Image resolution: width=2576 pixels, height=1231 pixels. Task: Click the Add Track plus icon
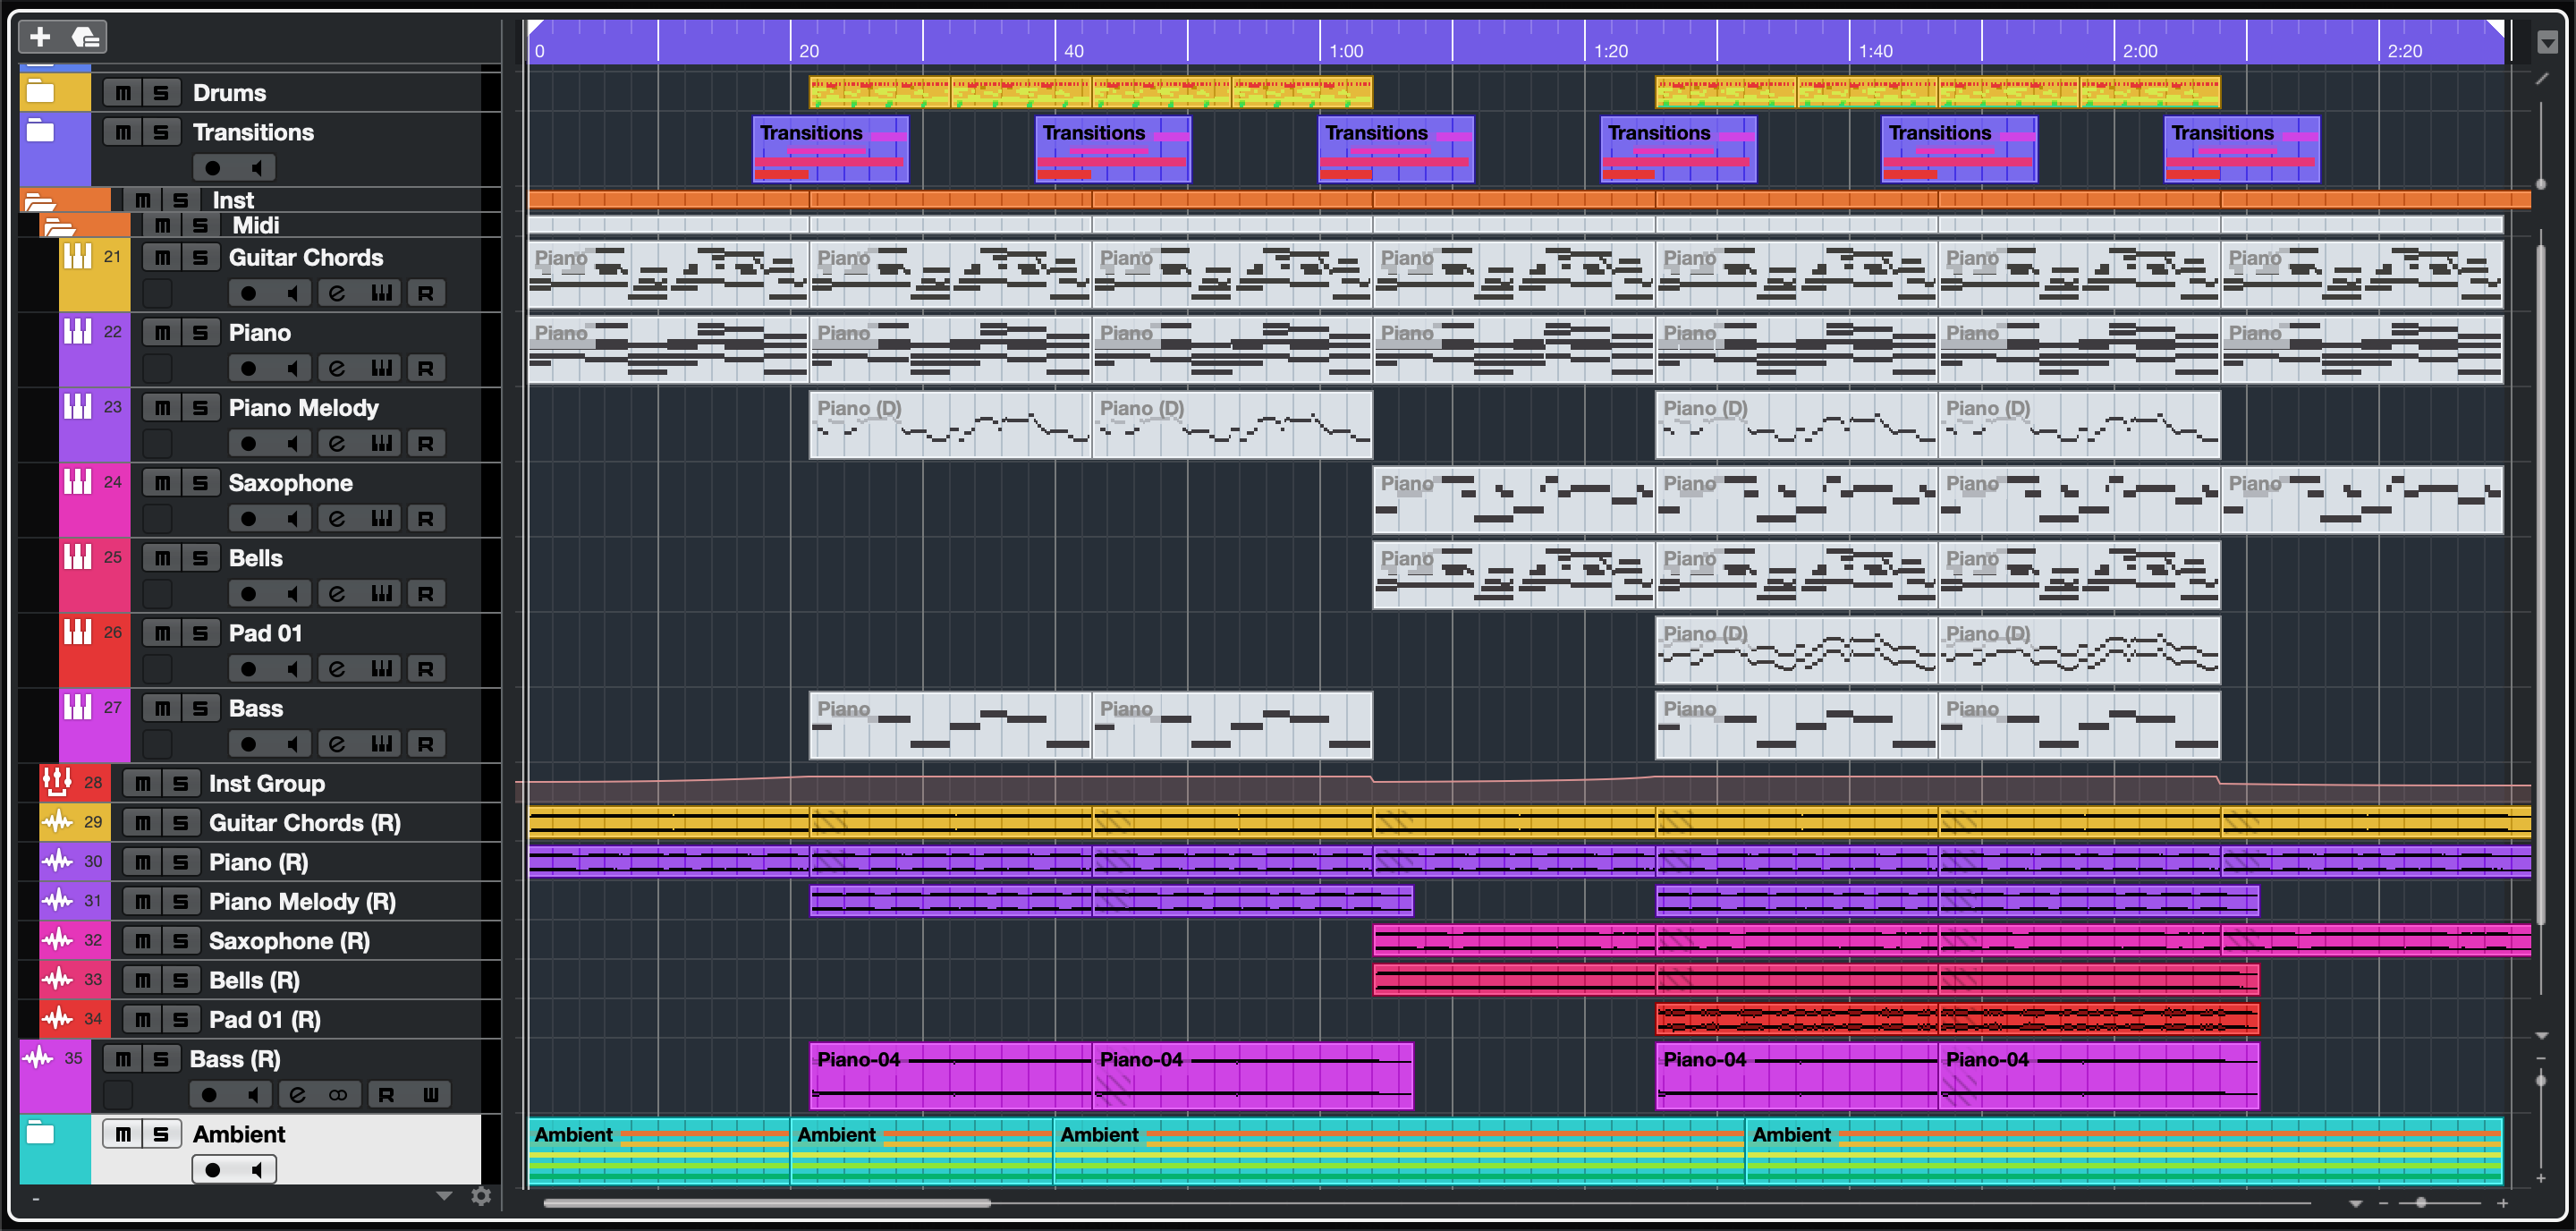pyautogui.click(x=40, y=37)
